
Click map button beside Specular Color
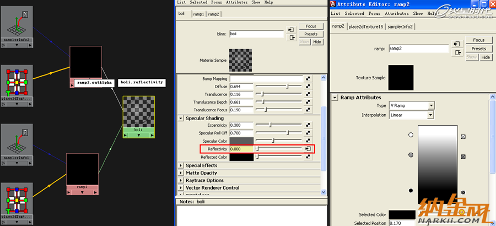(x=308, y=141)
